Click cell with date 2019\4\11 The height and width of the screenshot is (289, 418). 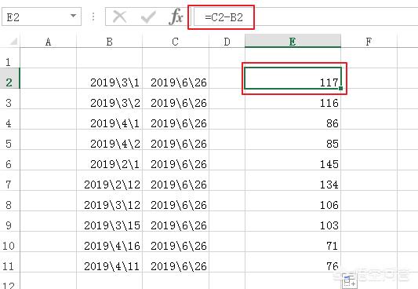(x=109, y=262)
